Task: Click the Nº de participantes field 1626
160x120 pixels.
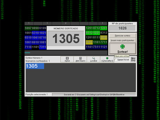Action: (123, 28)
